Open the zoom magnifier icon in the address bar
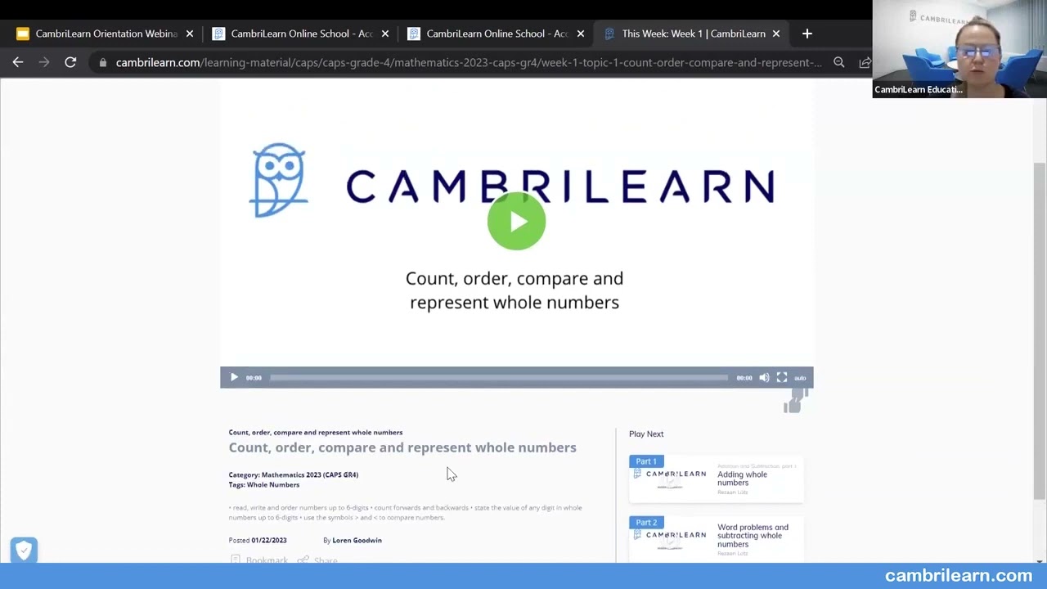The height and width of the screenshot is (589, 1047). 838,62
